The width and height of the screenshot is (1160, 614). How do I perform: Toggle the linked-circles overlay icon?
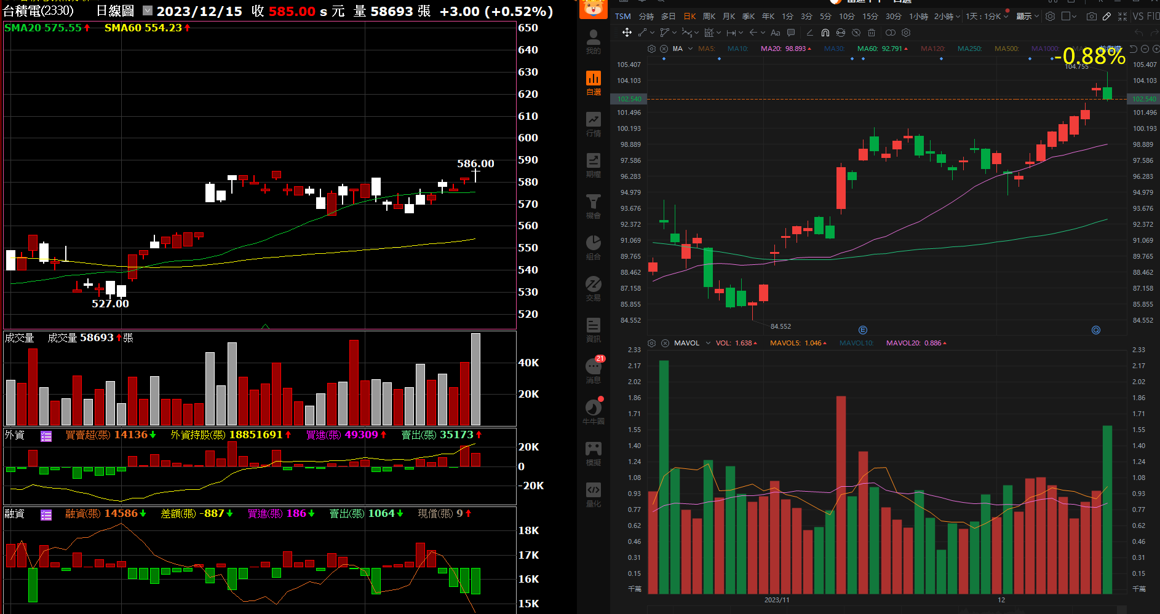tap(891, 33)
